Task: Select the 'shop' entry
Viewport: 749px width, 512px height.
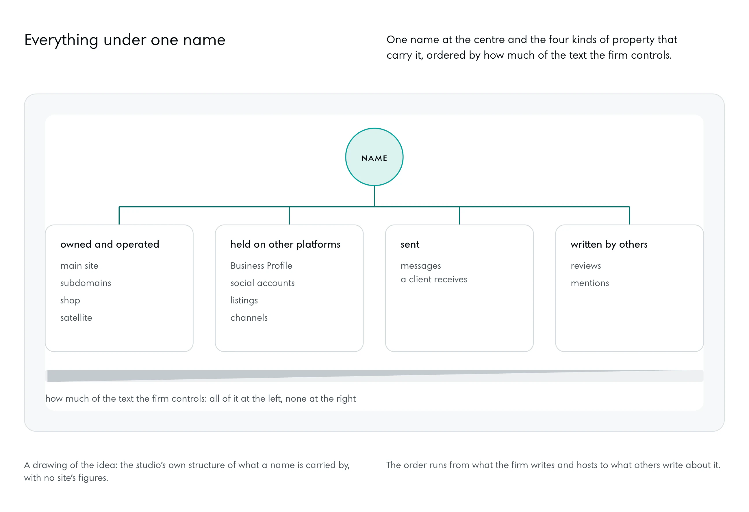Action: [x=70, y=300]
